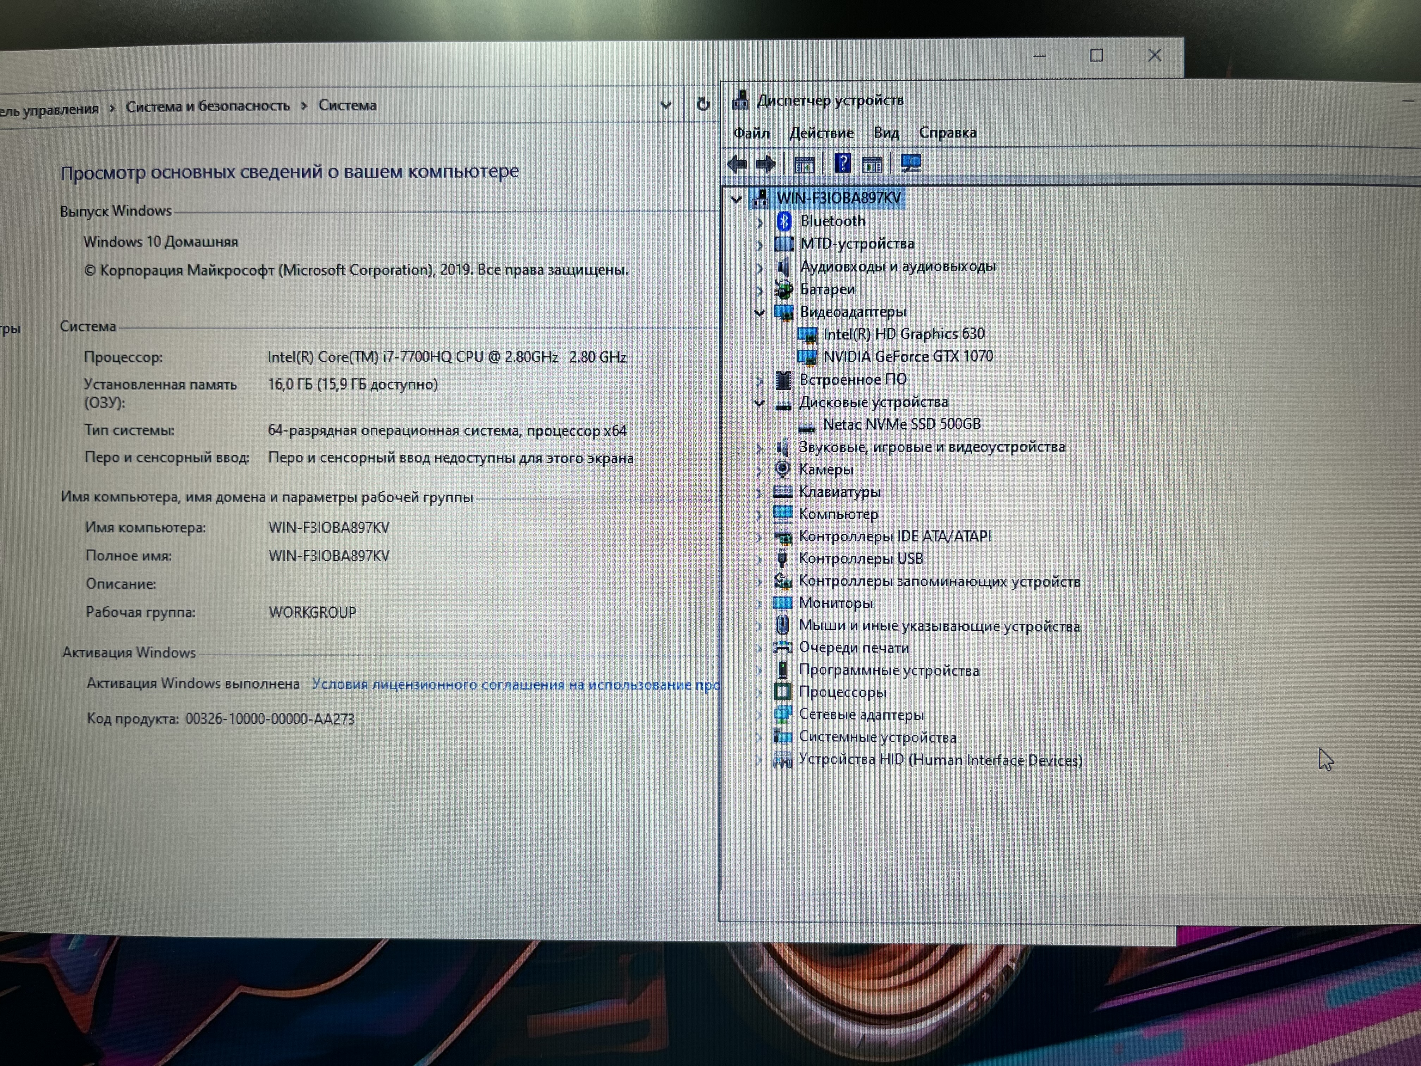
Task: Expand the Контроллеры USB tree node
Action: pyautogui.click(x=761, y=558)
